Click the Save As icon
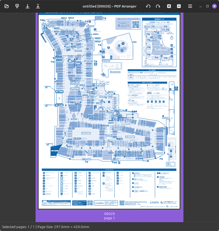This screenshot has height=231, width=219. (x=38, y=6)
